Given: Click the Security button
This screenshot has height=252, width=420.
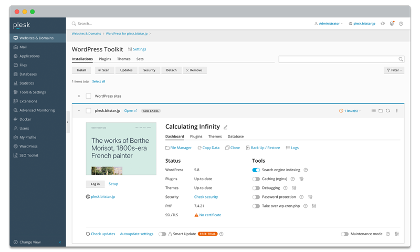Looking at the screenshot, I should pyautogui.click(x=149, y=70).
